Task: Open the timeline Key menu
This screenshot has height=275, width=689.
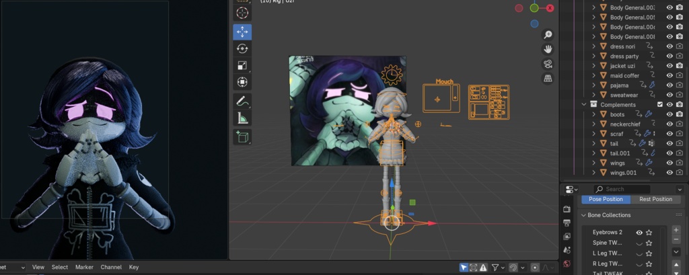Action: 134,267
